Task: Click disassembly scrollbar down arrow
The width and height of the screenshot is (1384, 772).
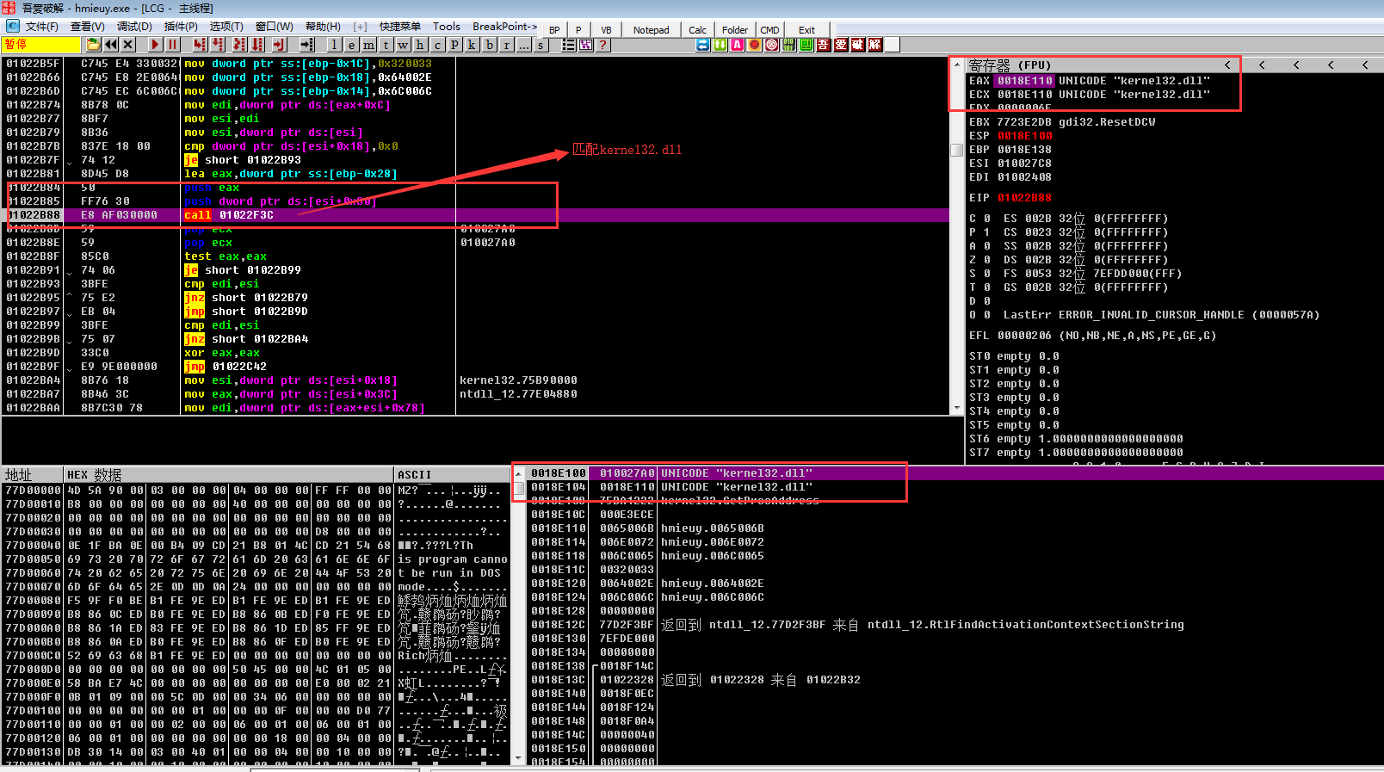Action: pyautogui.click(x=956, y=408)
